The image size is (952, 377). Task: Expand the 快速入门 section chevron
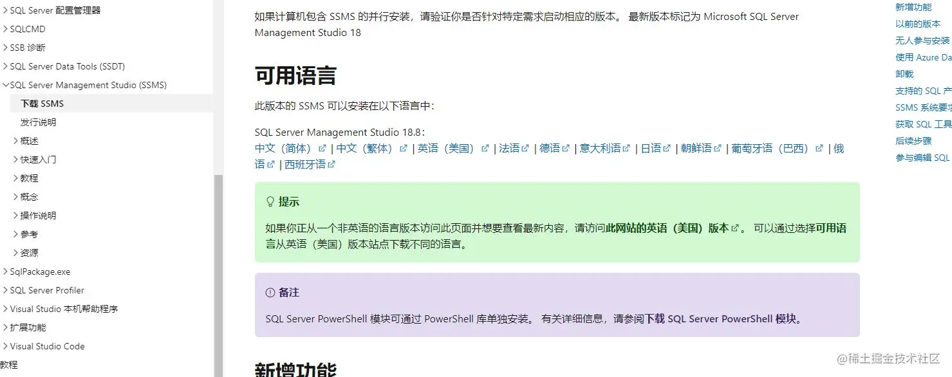click(15, 160)
